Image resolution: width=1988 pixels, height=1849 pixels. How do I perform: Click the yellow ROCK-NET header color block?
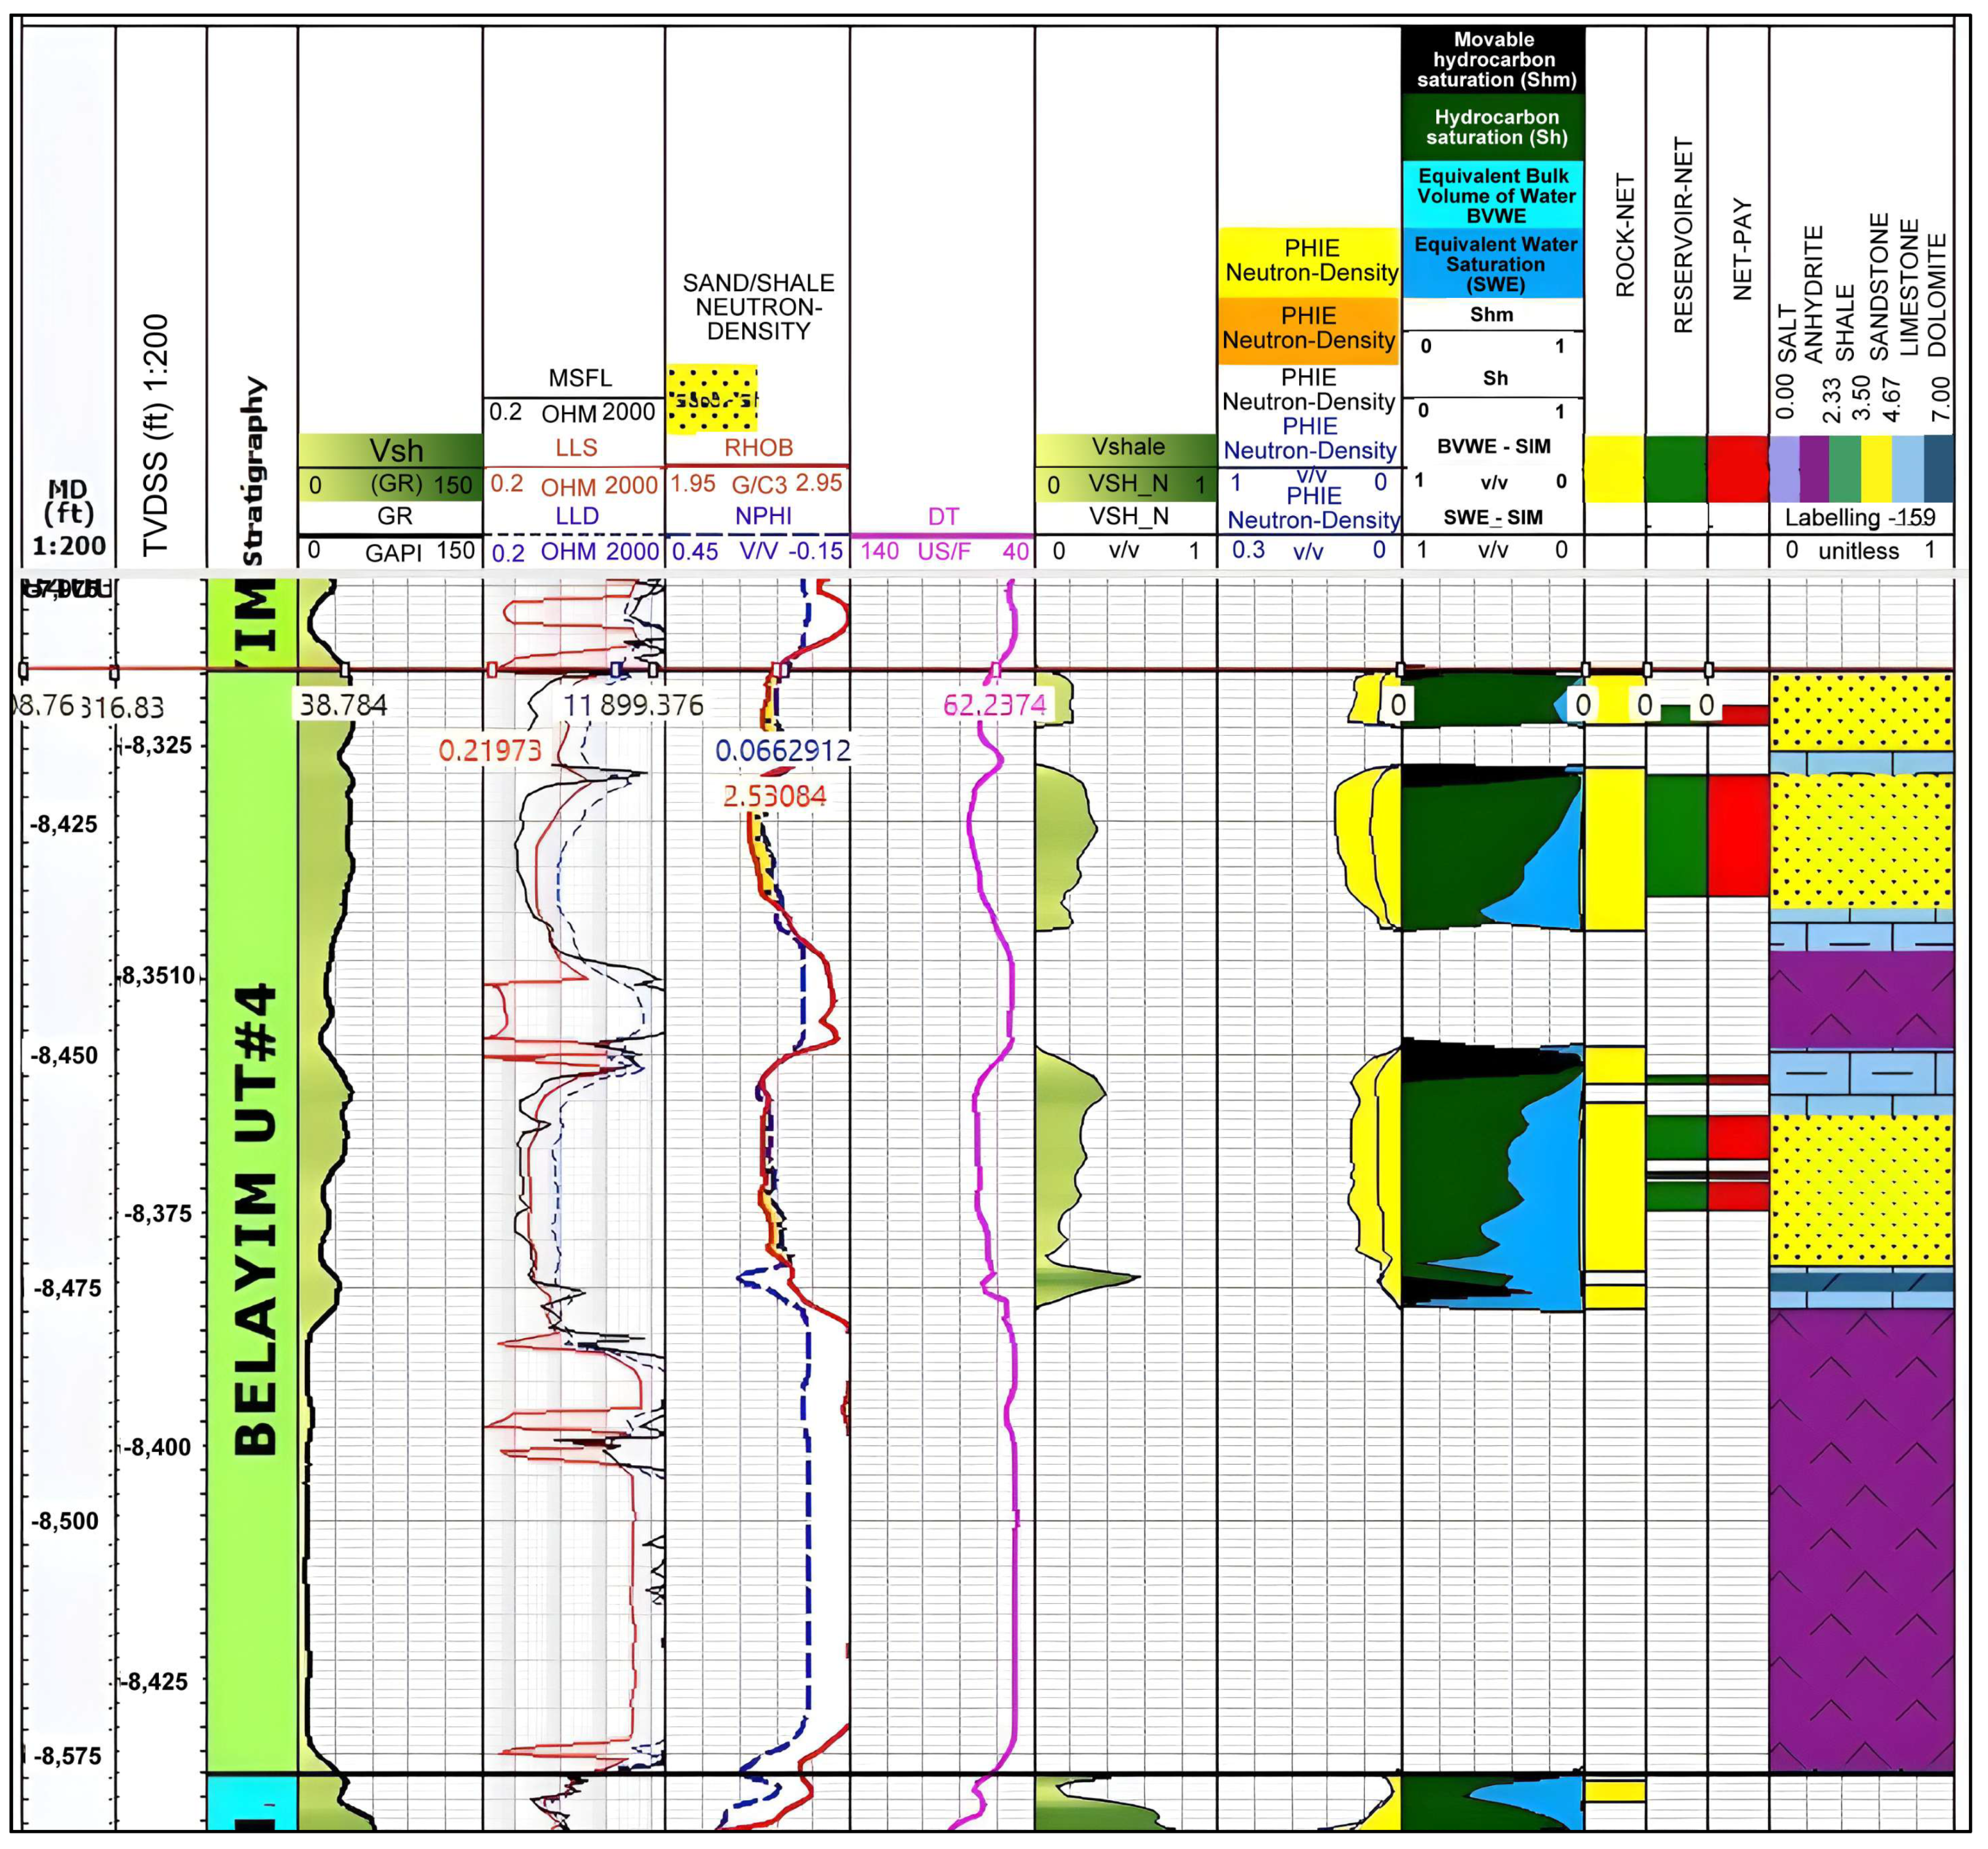coord(1614,468)
